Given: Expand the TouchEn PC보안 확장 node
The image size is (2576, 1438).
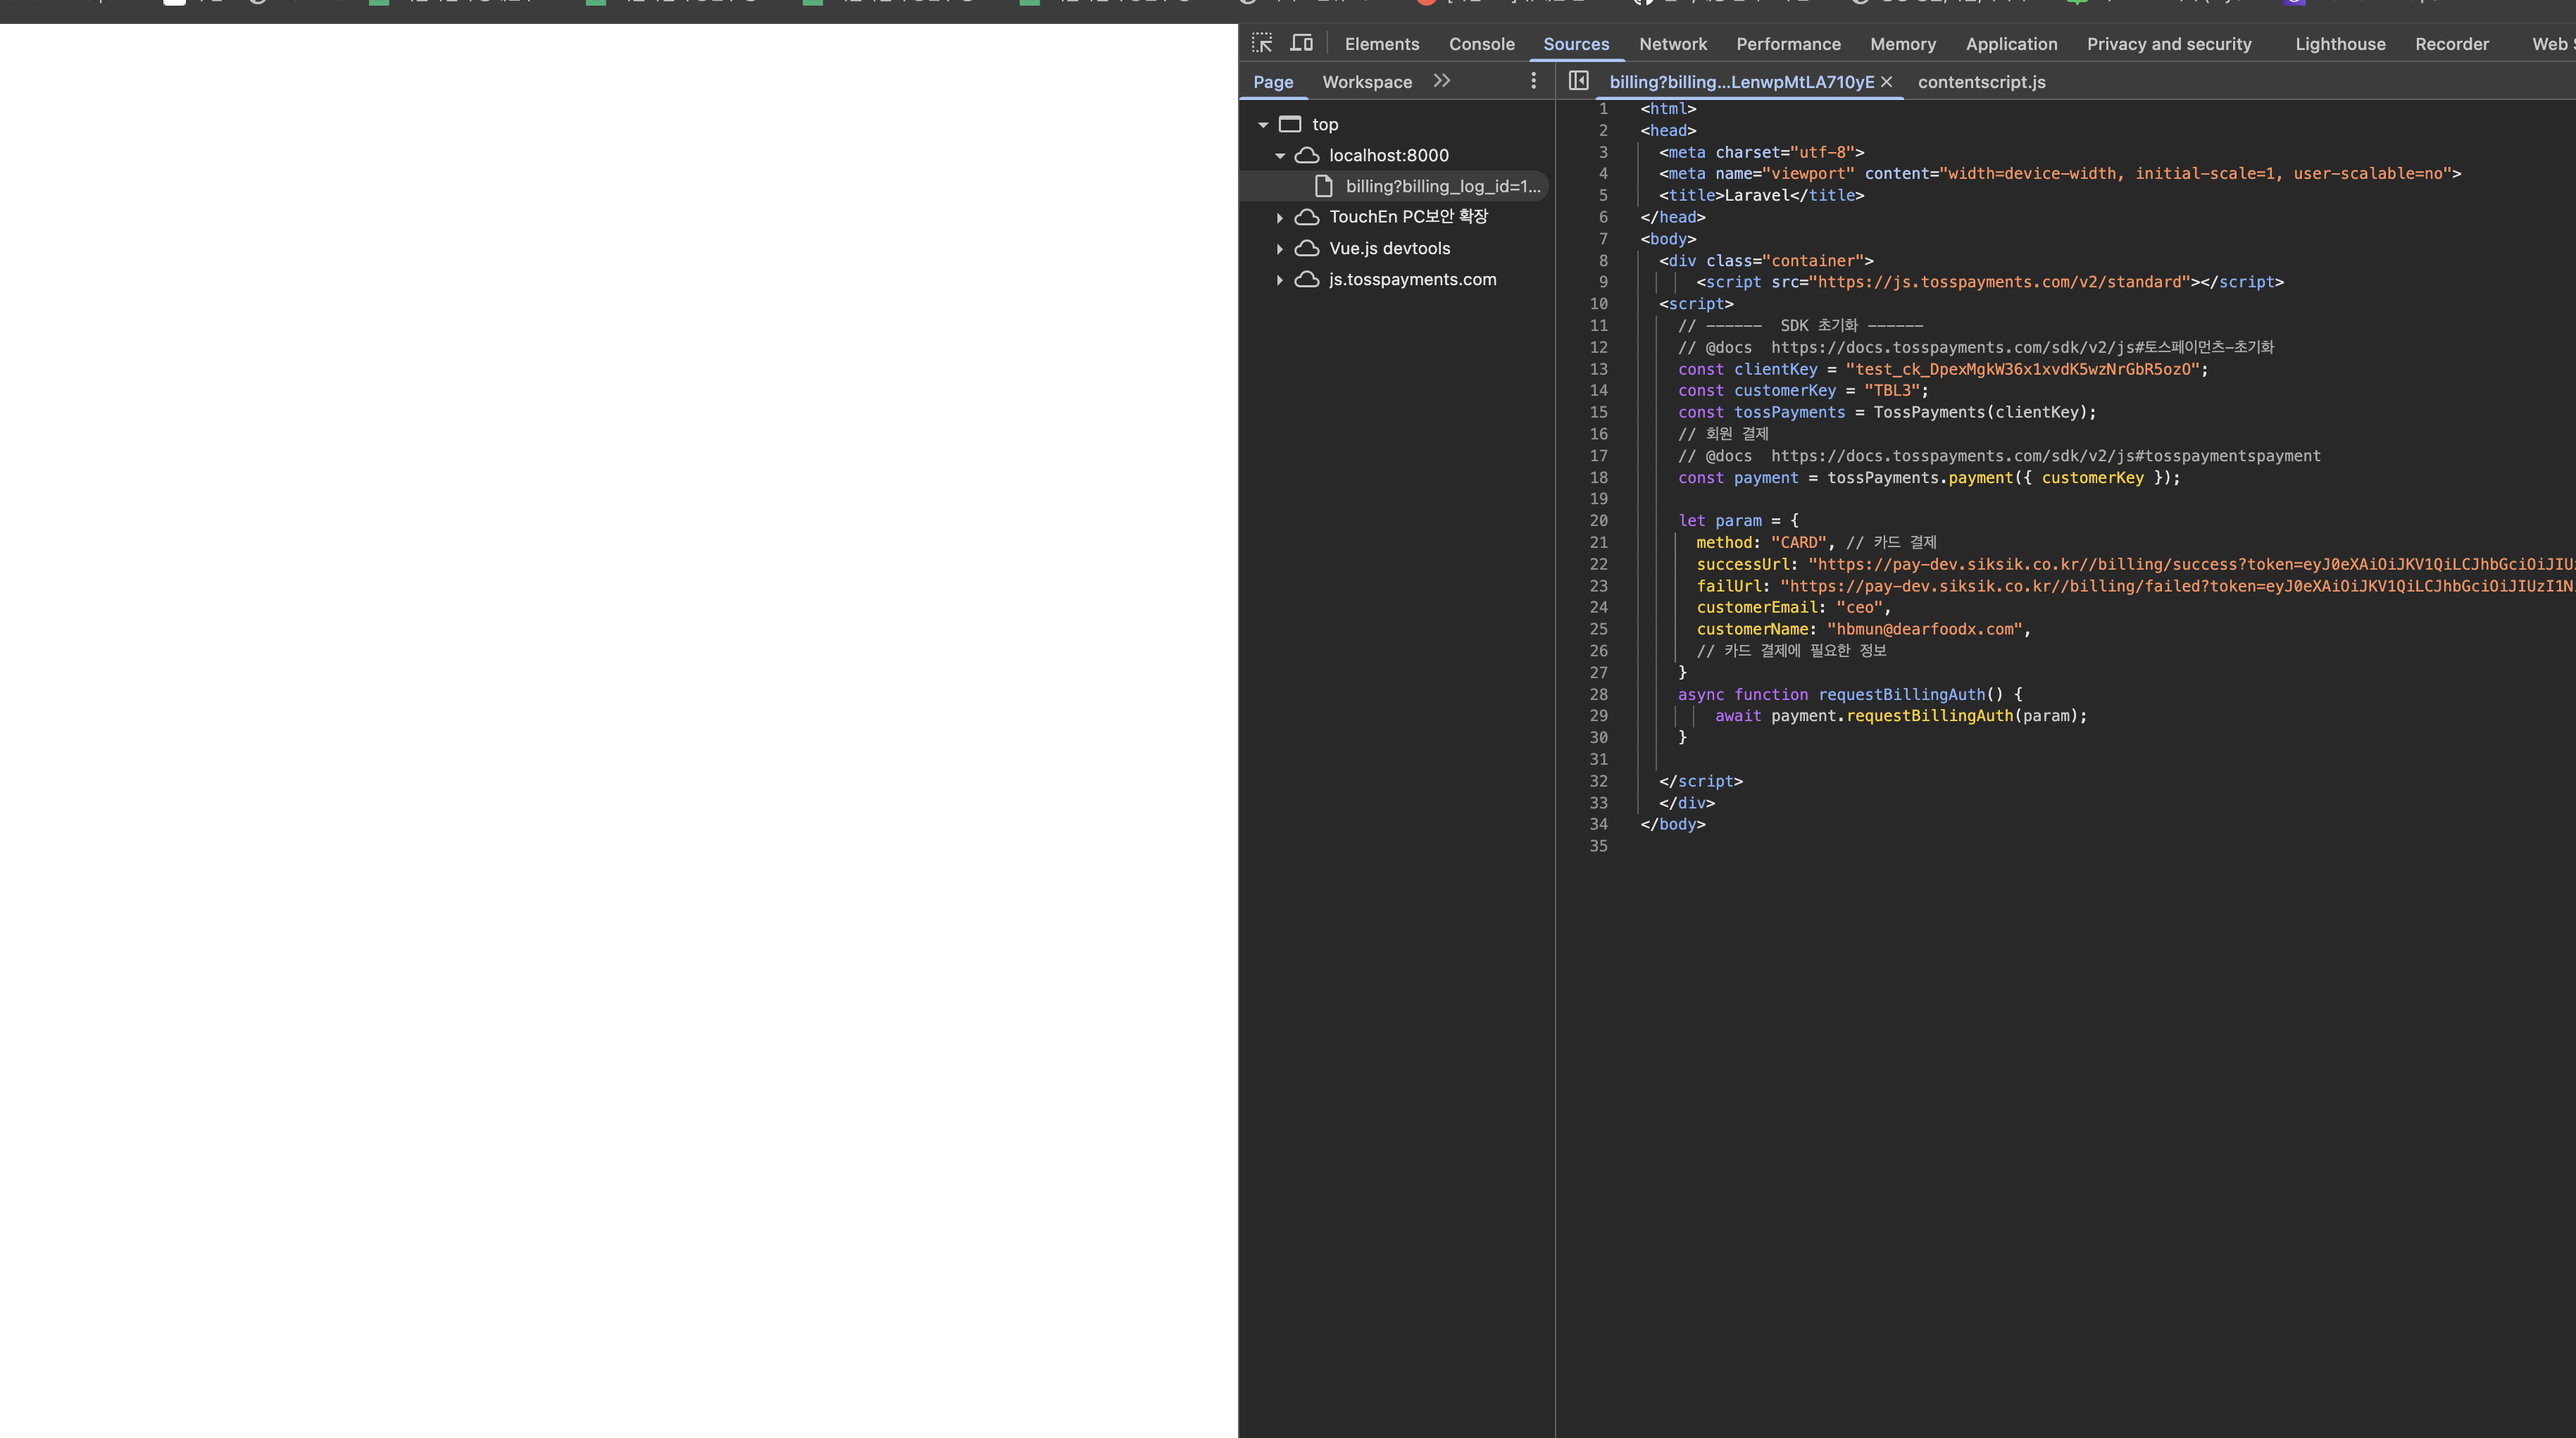Looking at the screenshot, I should tap(1279, 218).
